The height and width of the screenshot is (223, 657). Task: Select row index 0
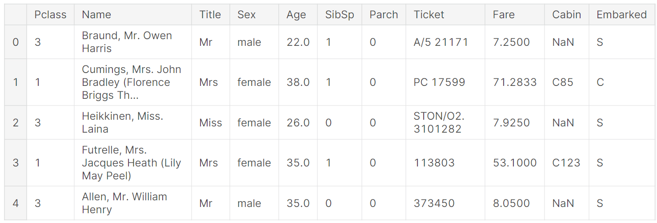16,42
